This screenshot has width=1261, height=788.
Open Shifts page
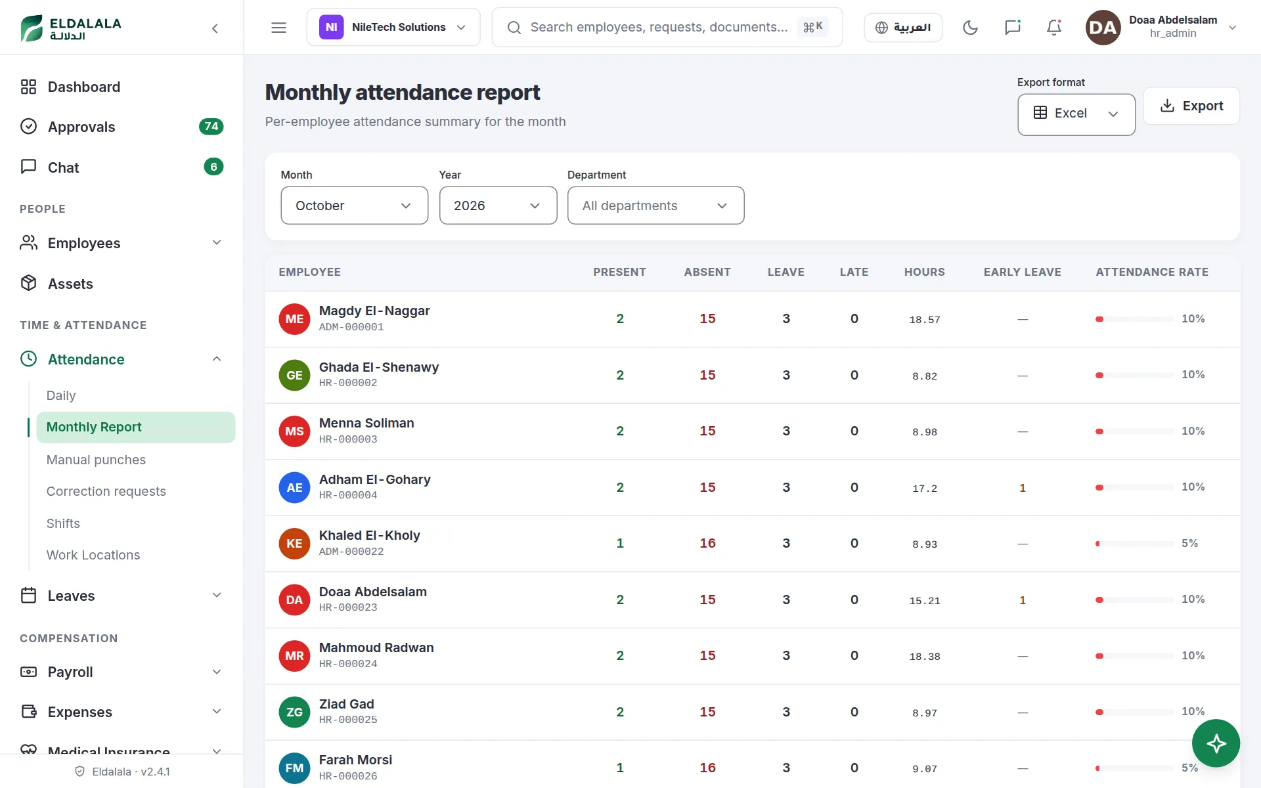[135, 523]
